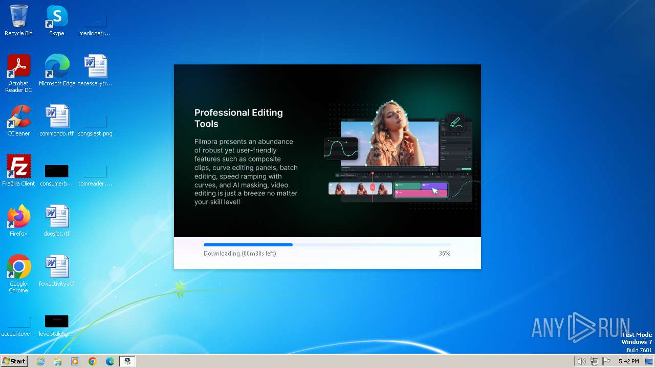This screenshot has width=655, height=368.
Task: Select commondo.rtf document icon
Action: [x=57, y=121]
